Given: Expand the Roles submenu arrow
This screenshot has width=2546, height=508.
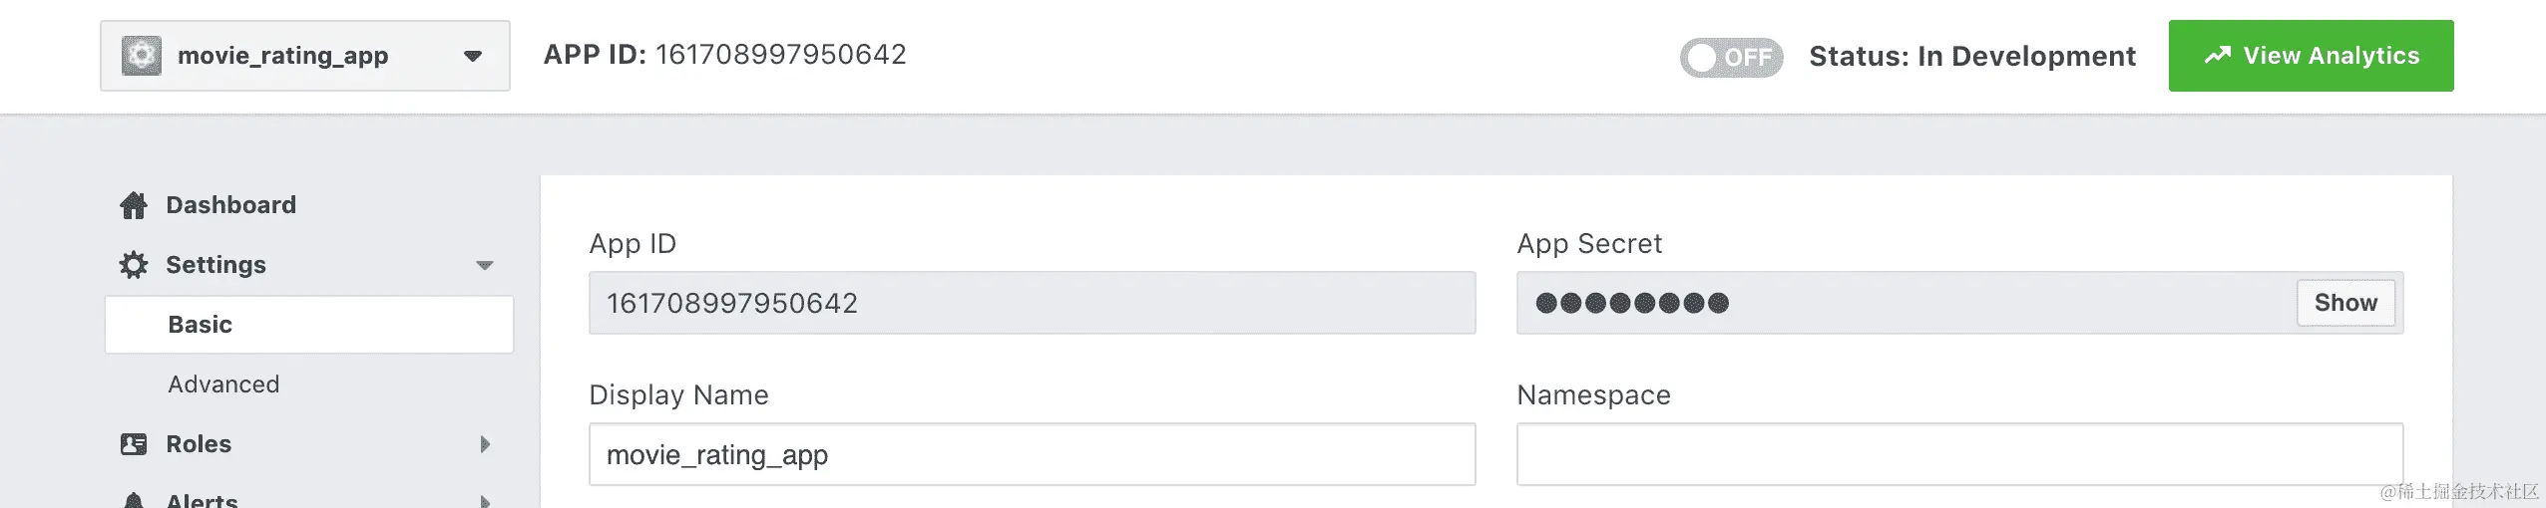Looking at the screenshot, I should click(x=485, y=444).
